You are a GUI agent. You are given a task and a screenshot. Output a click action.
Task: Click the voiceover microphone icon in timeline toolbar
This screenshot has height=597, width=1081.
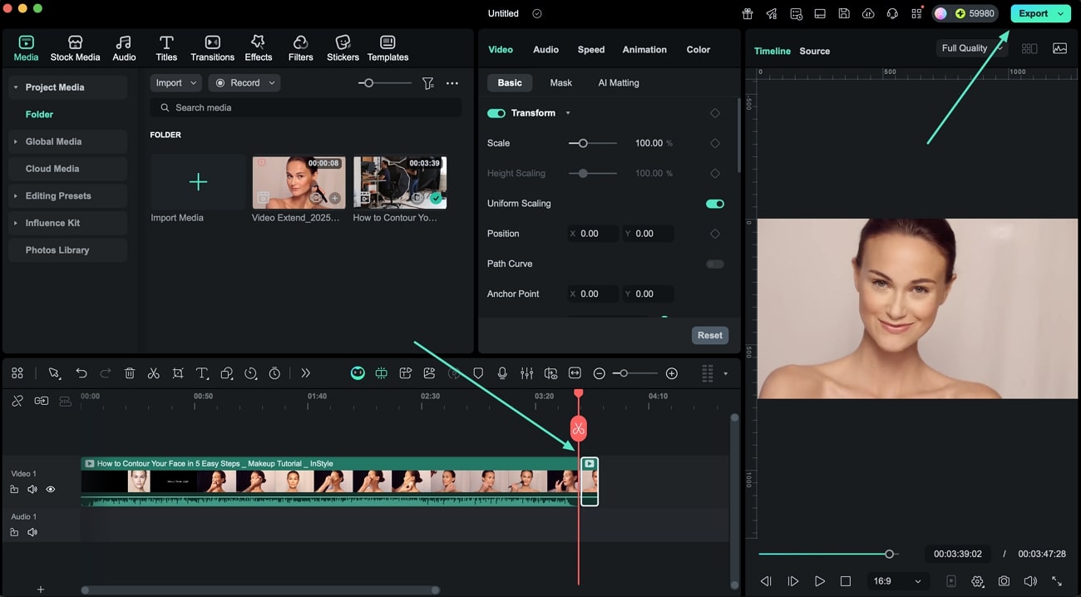[502, 374]
